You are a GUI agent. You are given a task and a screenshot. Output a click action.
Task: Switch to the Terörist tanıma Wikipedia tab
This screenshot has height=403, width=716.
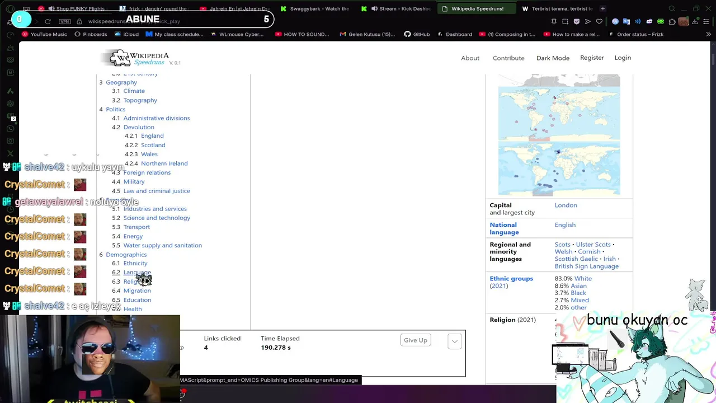557,9
